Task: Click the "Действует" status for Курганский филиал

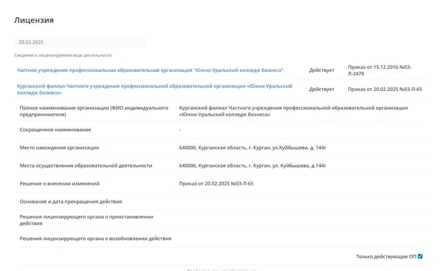Action: pyautogui.click(x=321, y=89)
